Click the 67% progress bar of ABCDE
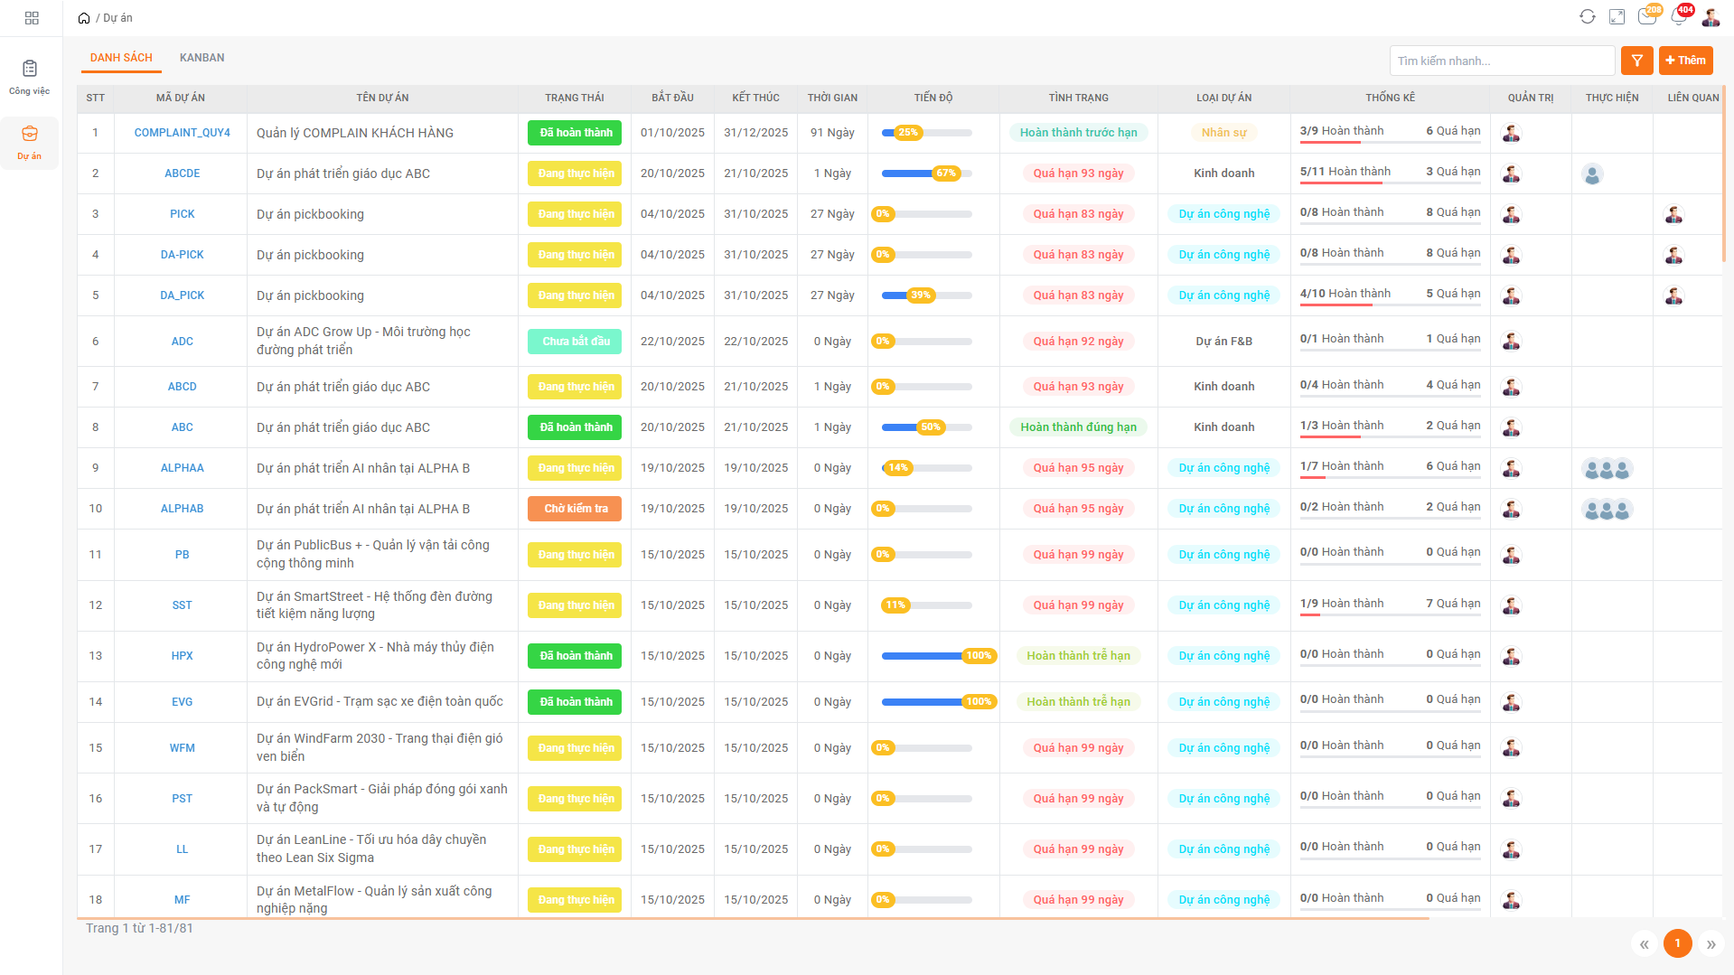The height and width of the screenshot is (975, 1734). pyautogui.click(x=926, y=173)
